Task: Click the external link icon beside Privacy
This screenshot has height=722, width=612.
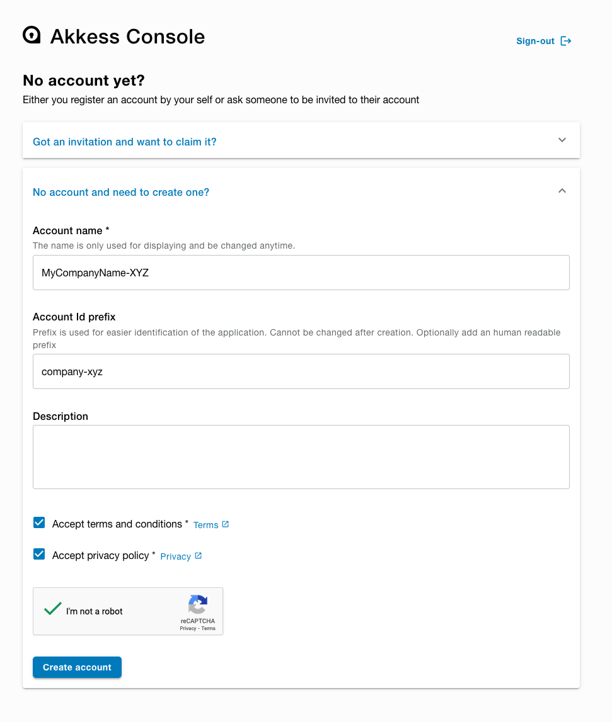Action: click(x=198, y=555)
